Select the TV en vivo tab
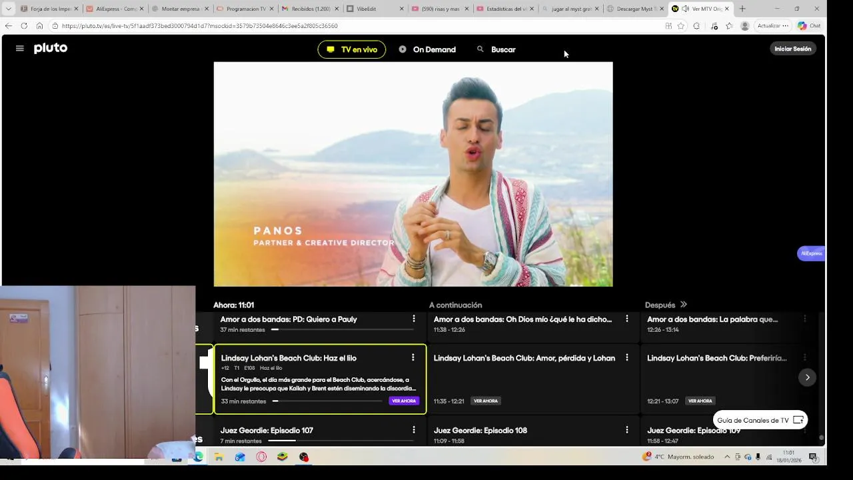Screen dimensions: 853x480 [x=352, y=49]
